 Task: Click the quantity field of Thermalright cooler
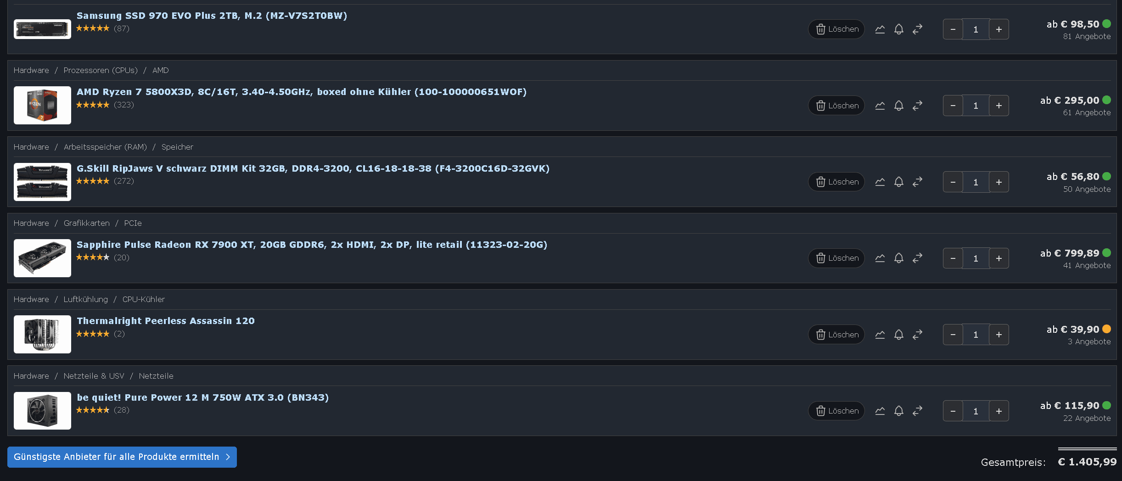pos(976,335)
